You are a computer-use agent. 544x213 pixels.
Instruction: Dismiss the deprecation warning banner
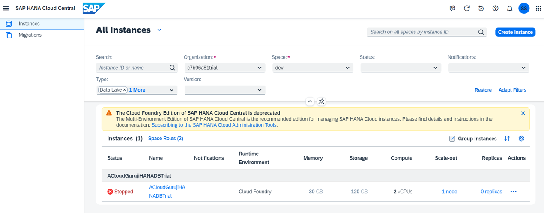(x=523, y=113)
